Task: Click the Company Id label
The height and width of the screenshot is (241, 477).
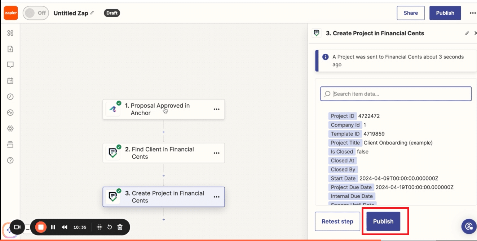Action: pos(345,125)
